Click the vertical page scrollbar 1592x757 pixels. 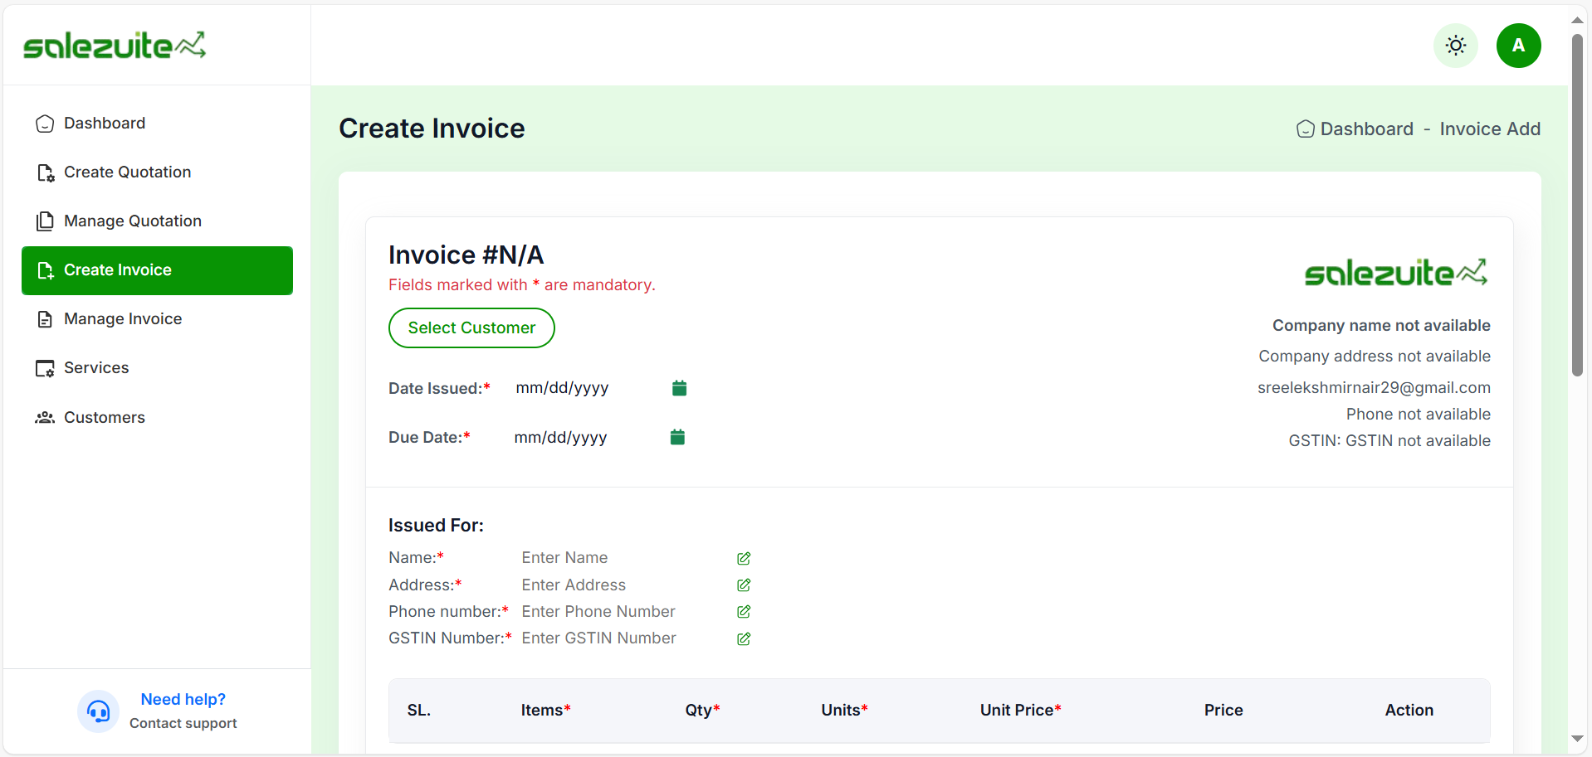[x=1577, y=207]
